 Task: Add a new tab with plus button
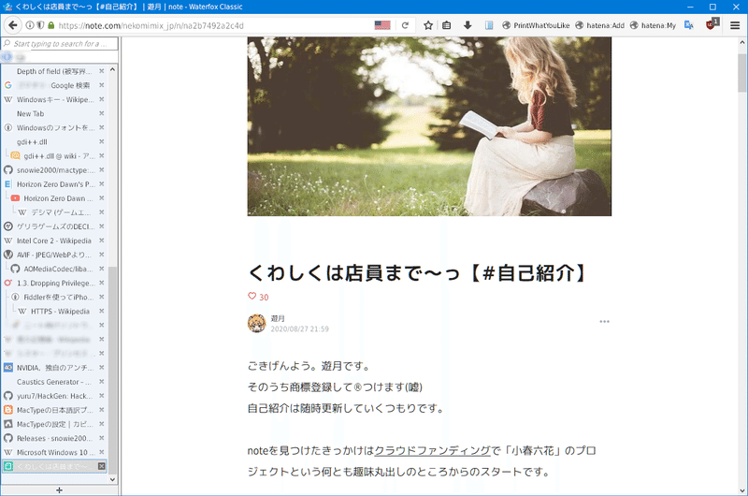pyautogui.click(x=59, y=490)
